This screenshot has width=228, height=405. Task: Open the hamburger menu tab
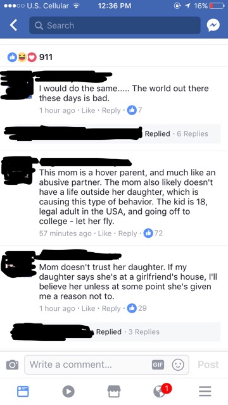tap(205, 391)
